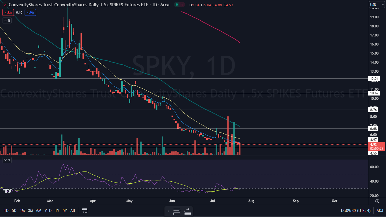Click the green market status dot
386x217 pixels.
click(177, 5)
